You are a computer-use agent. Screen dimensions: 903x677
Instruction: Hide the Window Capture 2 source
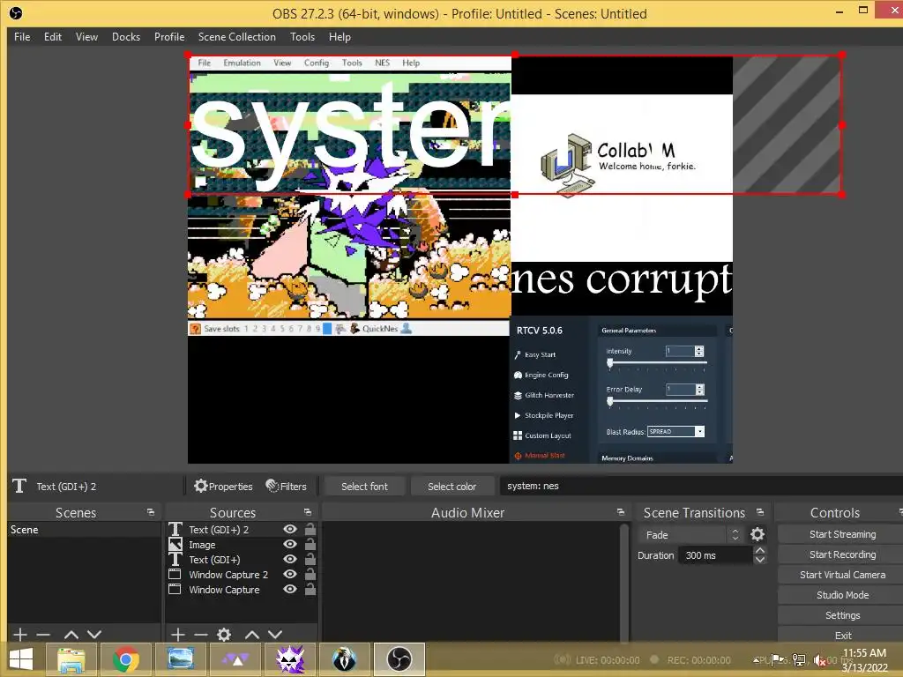[290, 574]
